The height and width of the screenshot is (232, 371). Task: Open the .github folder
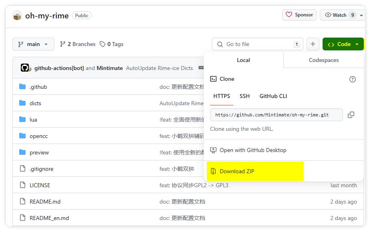[38, 87]
